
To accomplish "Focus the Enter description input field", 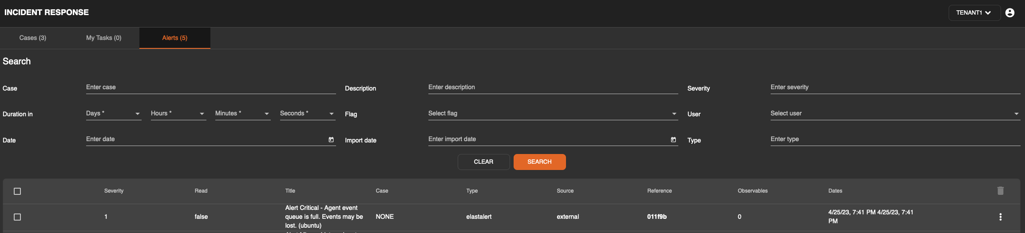I will tap(553, 87).
